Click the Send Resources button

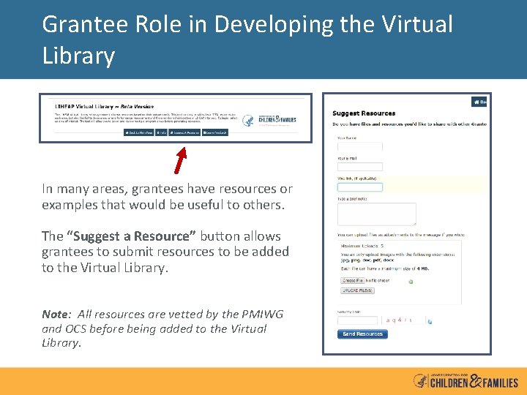coord(362,334)
